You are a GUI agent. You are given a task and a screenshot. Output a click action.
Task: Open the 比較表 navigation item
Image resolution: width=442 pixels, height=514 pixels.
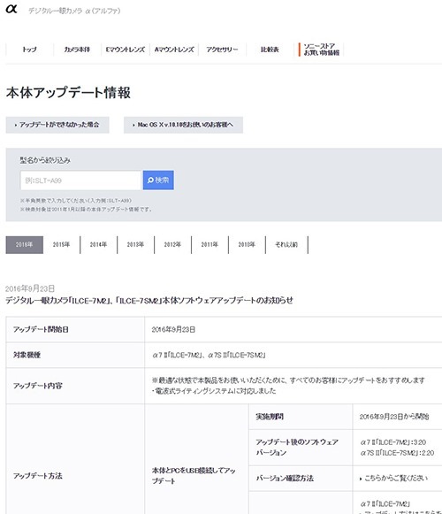[270, 50]
